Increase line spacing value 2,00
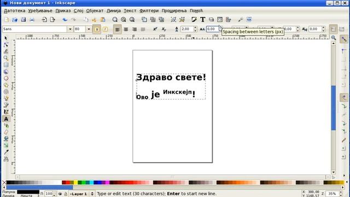The height and width of the screenshot is (197, 350). click(195, 28)
